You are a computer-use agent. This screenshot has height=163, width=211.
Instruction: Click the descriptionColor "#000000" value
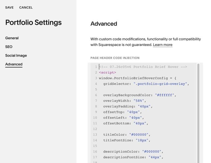tap(152, 152)
